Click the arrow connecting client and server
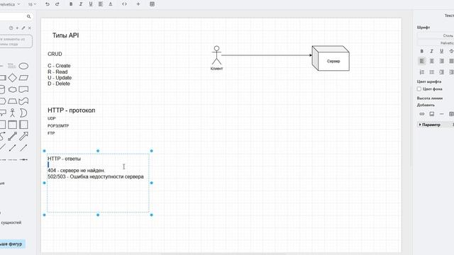454x255 pixels. click(267, 55)
